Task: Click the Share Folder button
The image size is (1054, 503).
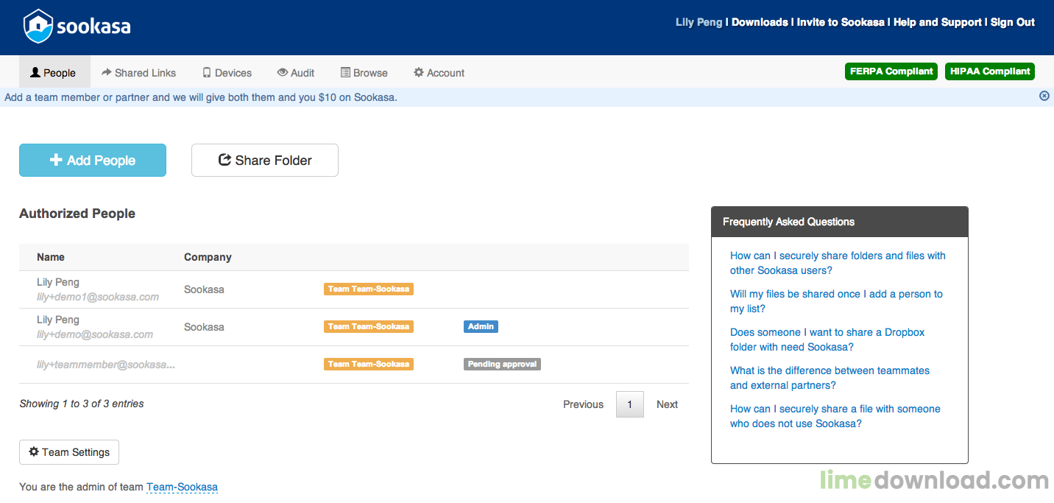Action: [x=265, y=161]
